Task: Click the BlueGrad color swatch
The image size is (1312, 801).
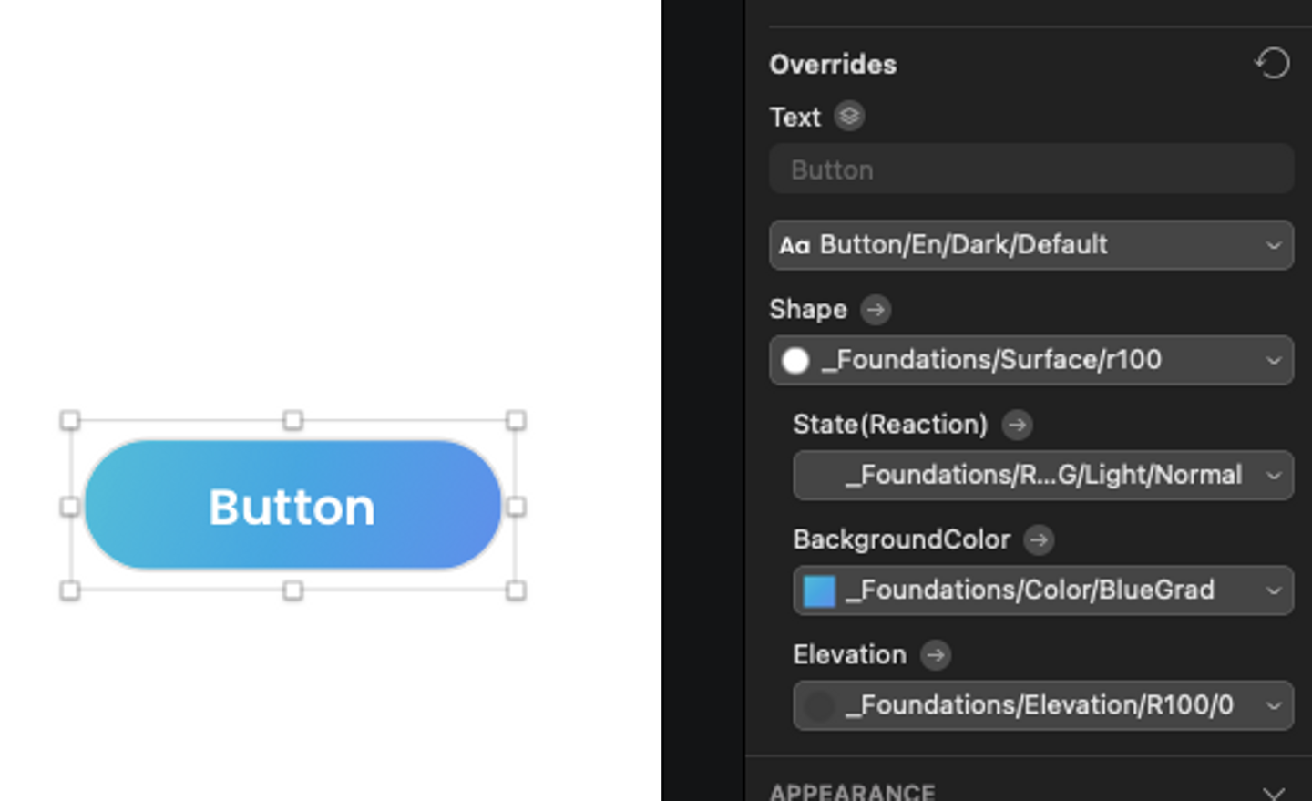Action: [x=819, y=590]
